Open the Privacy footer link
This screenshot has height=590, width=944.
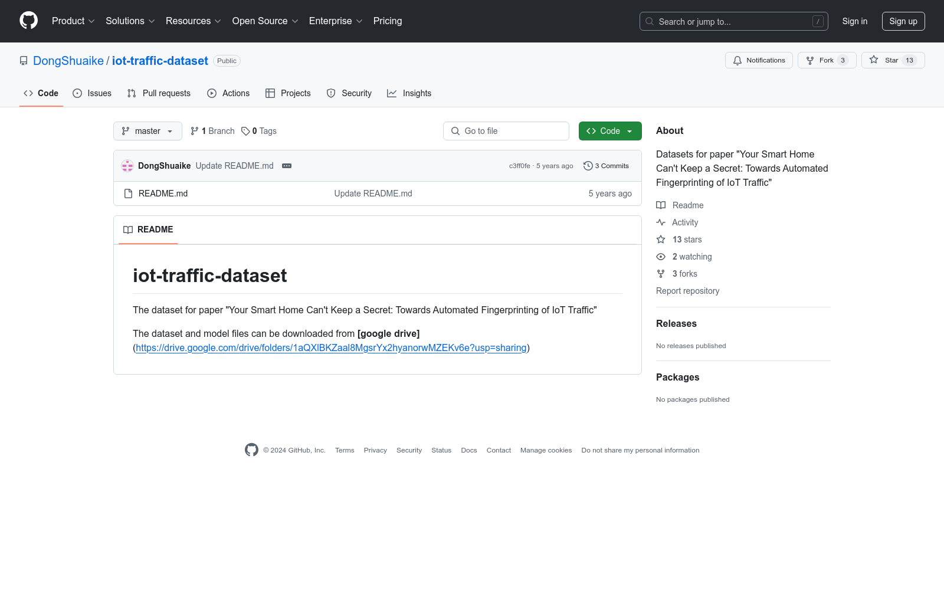coord(375,450)
